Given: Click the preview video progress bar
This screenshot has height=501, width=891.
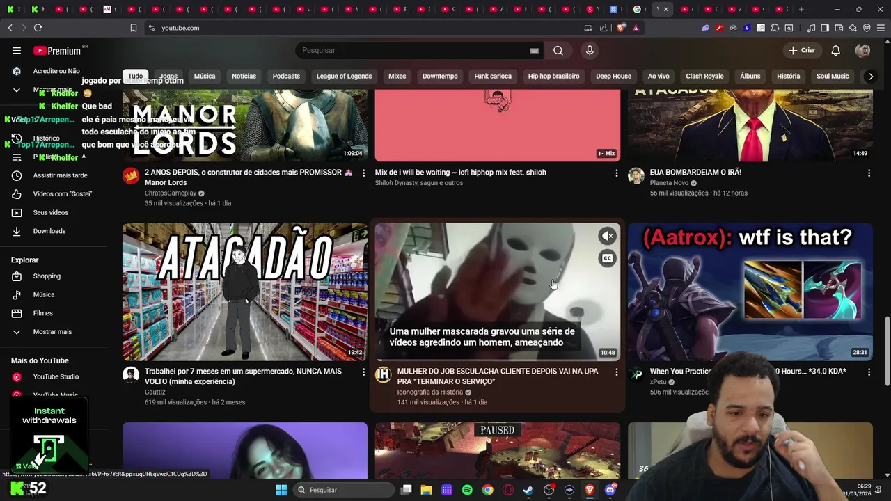Looking at the screenshot, I should [x=498, y=360].
